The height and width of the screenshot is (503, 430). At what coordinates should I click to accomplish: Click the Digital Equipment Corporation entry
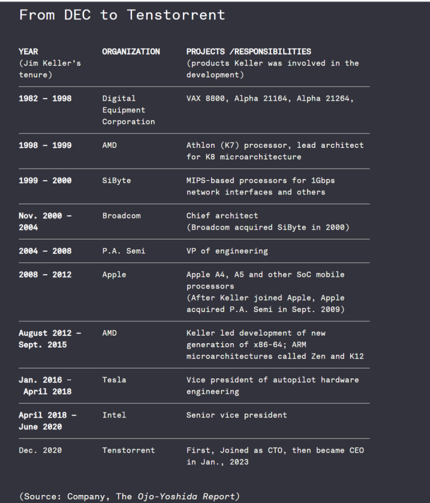click(128, 110)
